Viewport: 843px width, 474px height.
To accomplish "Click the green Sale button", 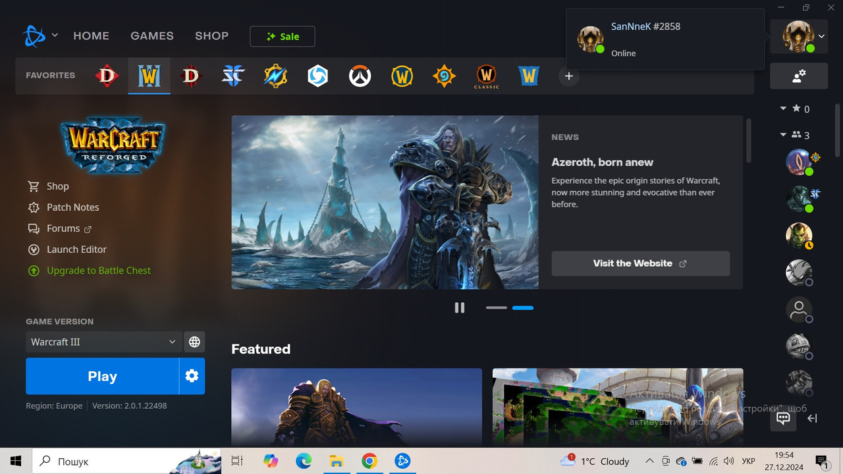I will tap(282, 36).
